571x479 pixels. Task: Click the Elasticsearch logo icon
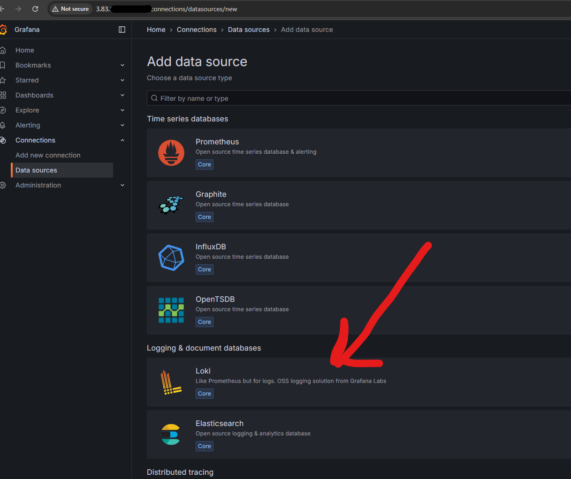pyautogui.click(x=171, y=434)
